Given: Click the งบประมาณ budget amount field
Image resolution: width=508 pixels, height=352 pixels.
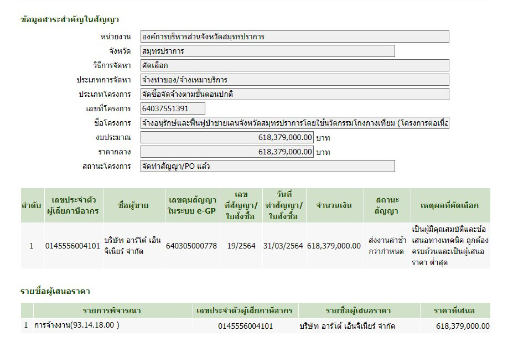Looking at the screenshot, I should pos(227,137).
